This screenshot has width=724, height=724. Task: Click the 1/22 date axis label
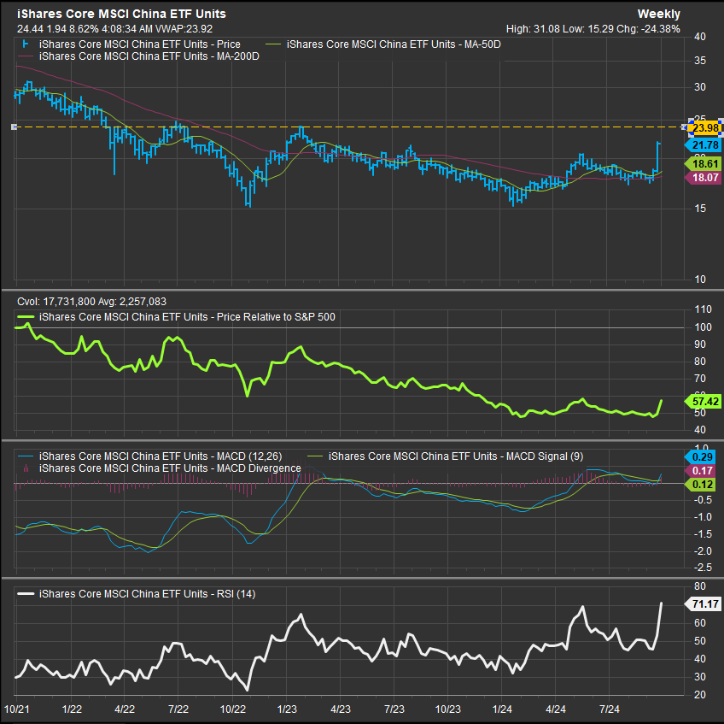click(x=72, y=709)
